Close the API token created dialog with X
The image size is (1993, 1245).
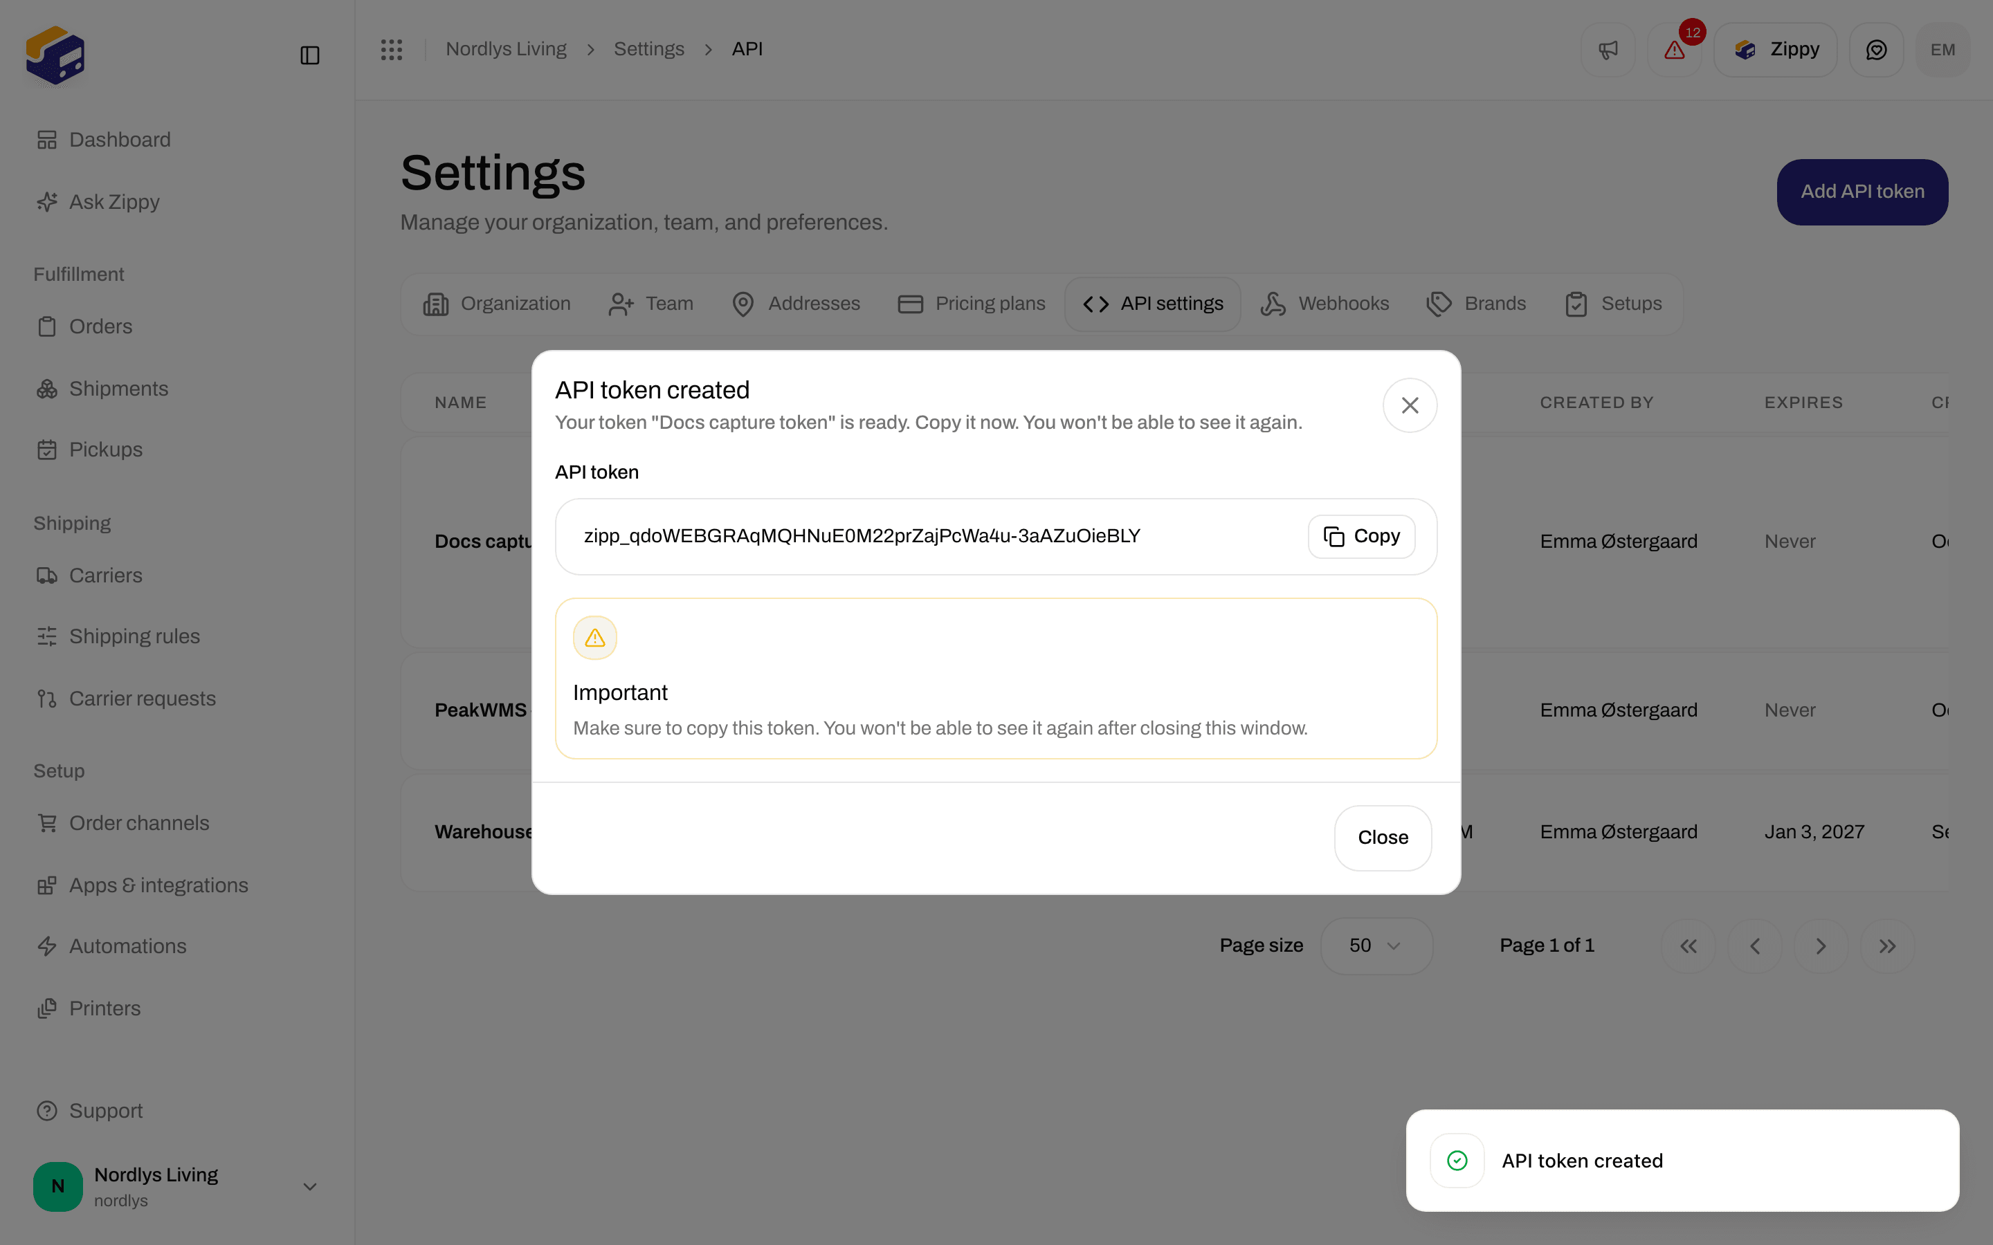(x=1410, y=405)
